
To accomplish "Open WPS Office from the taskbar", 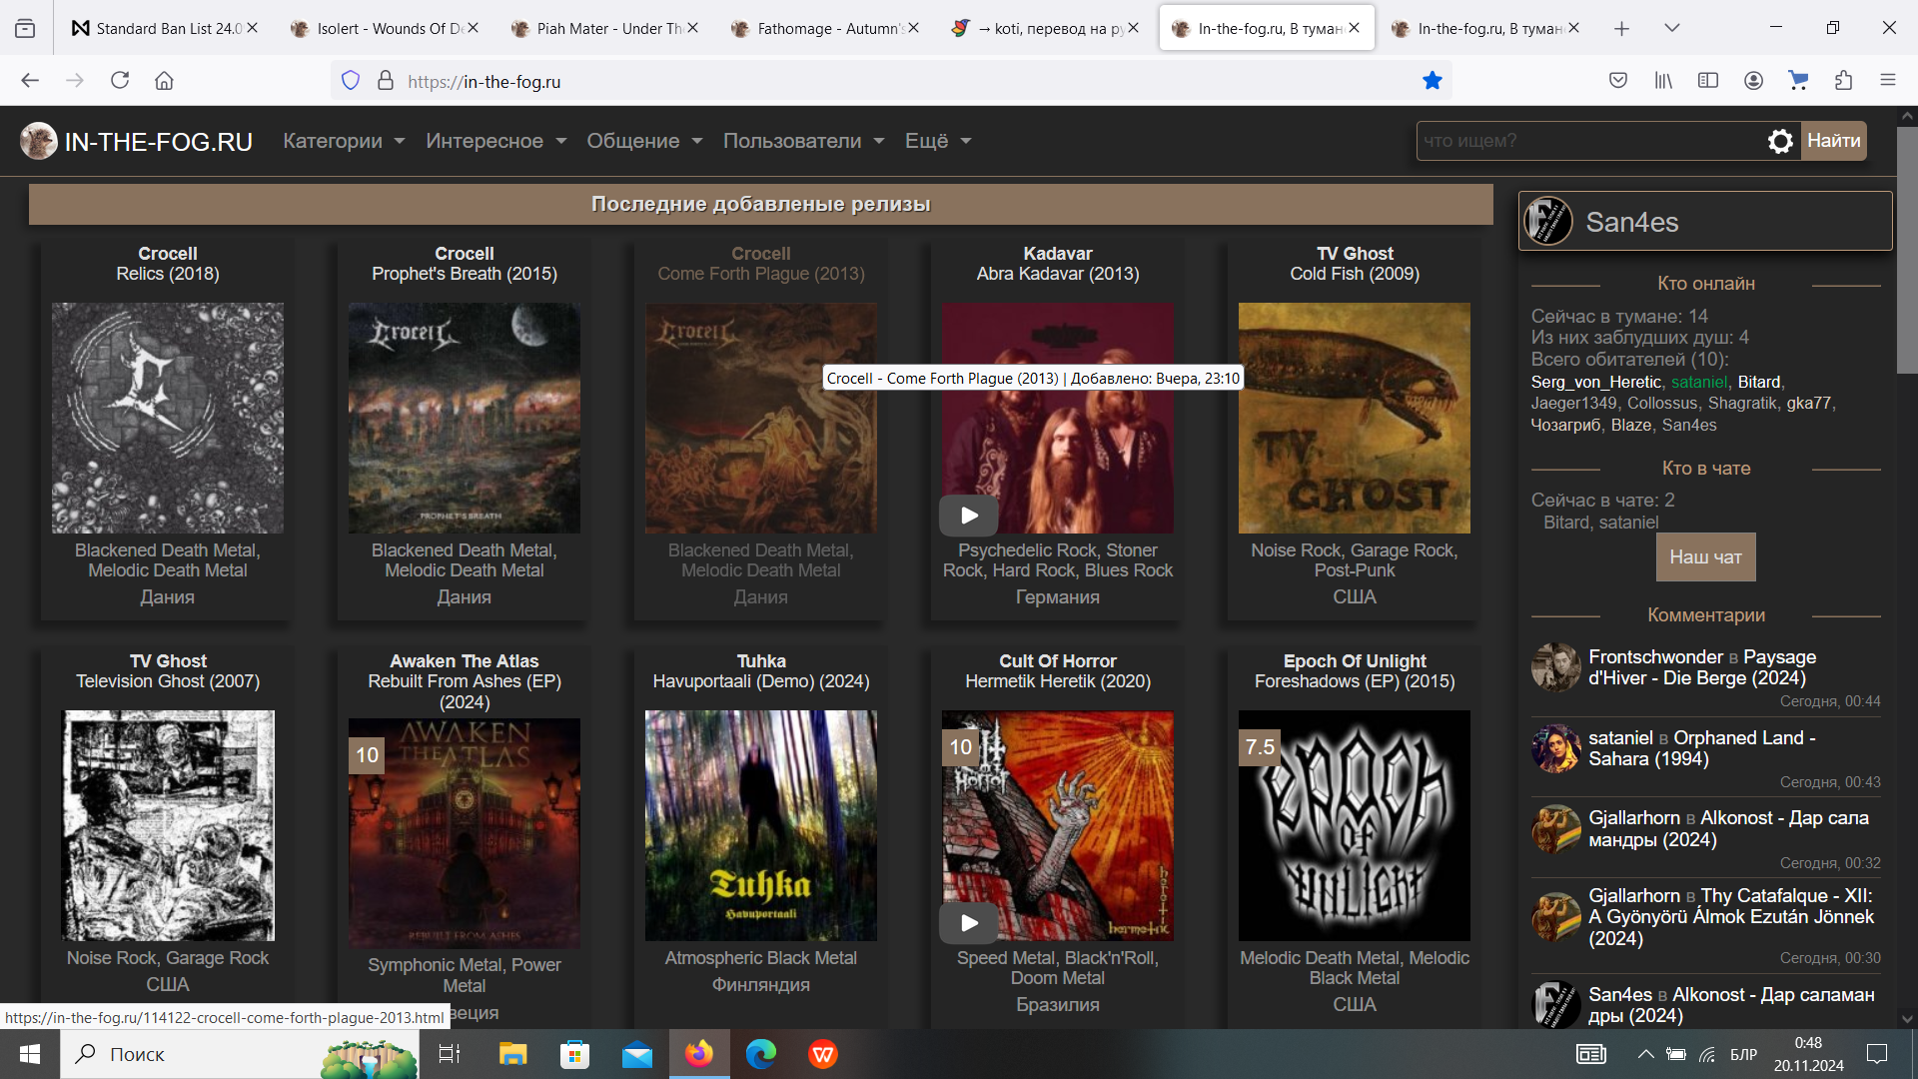I will (823, 1054).
